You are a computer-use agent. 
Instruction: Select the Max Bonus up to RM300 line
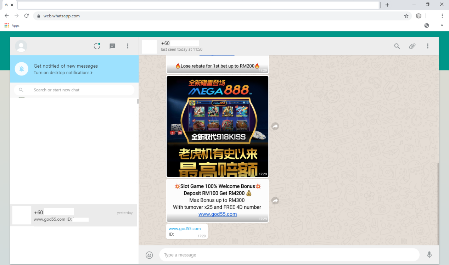tap(217, 200)
